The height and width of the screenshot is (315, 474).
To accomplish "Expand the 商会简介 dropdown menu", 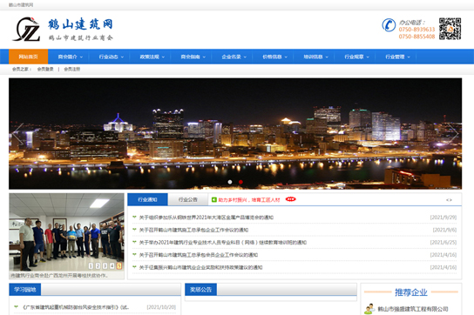I will pos(70,57).
